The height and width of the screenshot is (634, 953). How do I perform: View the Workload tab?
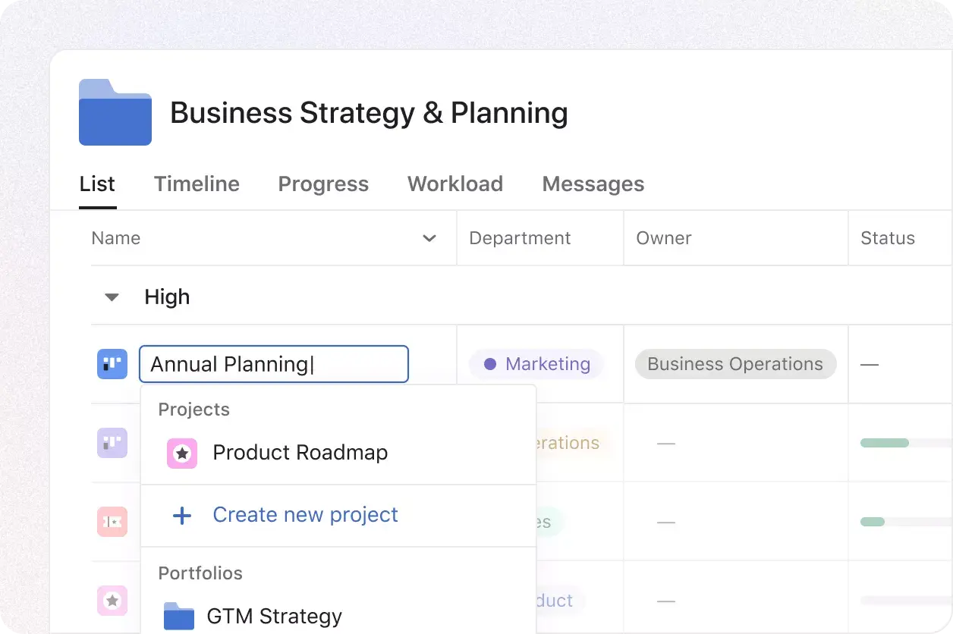[x=454, y=184]
